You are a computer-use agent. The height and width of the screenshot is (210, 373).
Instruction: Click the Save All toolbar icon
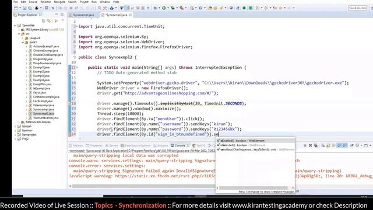[30, 8]
